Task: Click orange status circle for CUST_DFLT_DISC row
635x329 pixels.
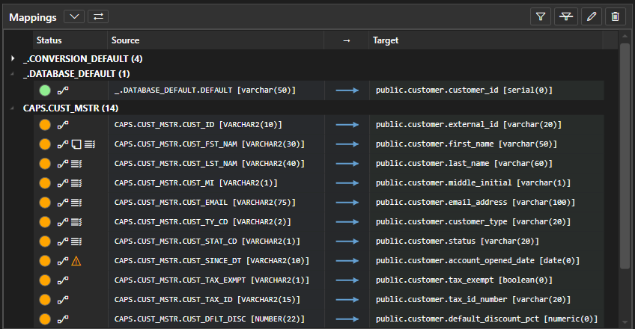Action: 45,319
